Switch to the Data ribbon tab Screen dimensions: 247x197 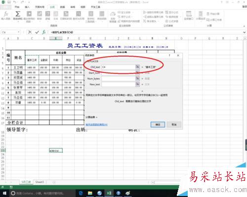click(62, 7)
